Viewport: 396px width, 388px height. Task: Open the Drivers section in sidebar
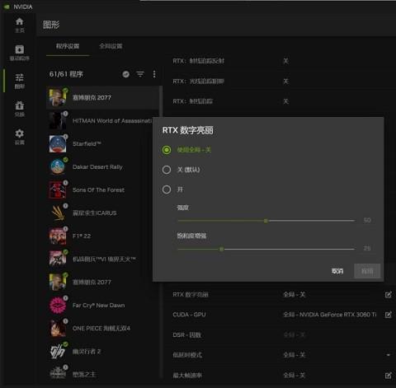19,53
